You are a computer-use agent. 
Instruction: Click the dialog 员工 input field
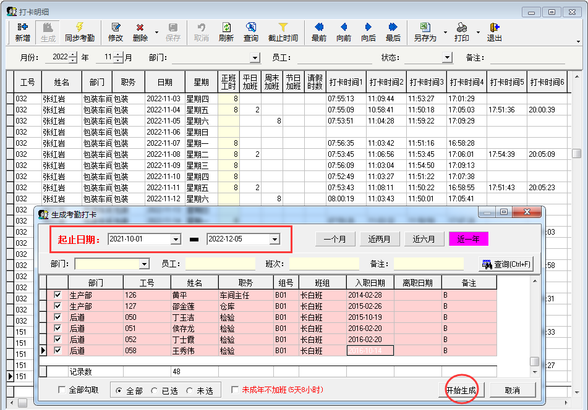[x=220, y=264]
